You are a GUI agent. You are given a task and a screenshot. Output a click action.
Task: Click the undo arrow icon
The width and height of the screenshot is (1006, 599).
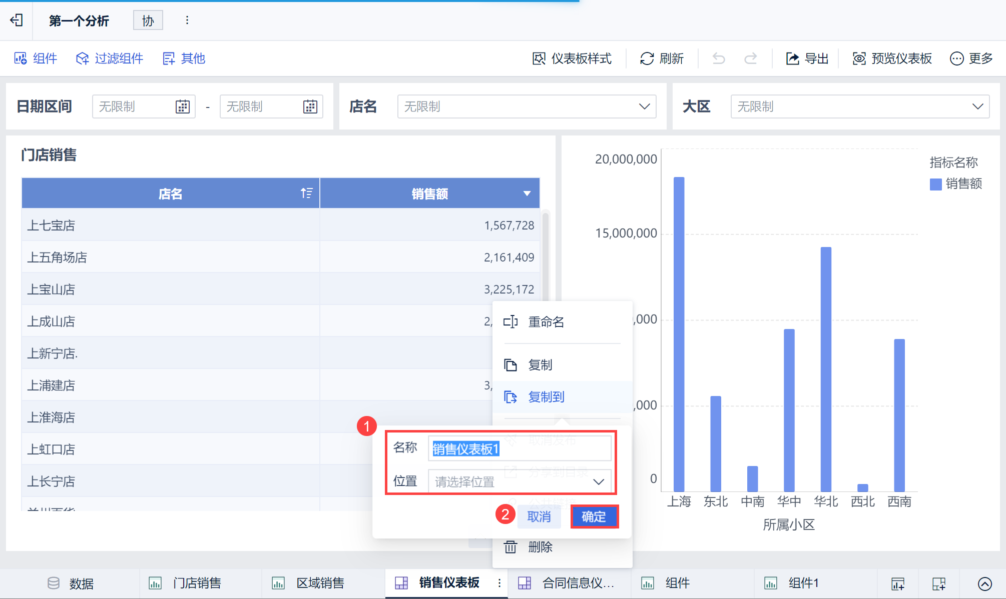pos(719,58)
